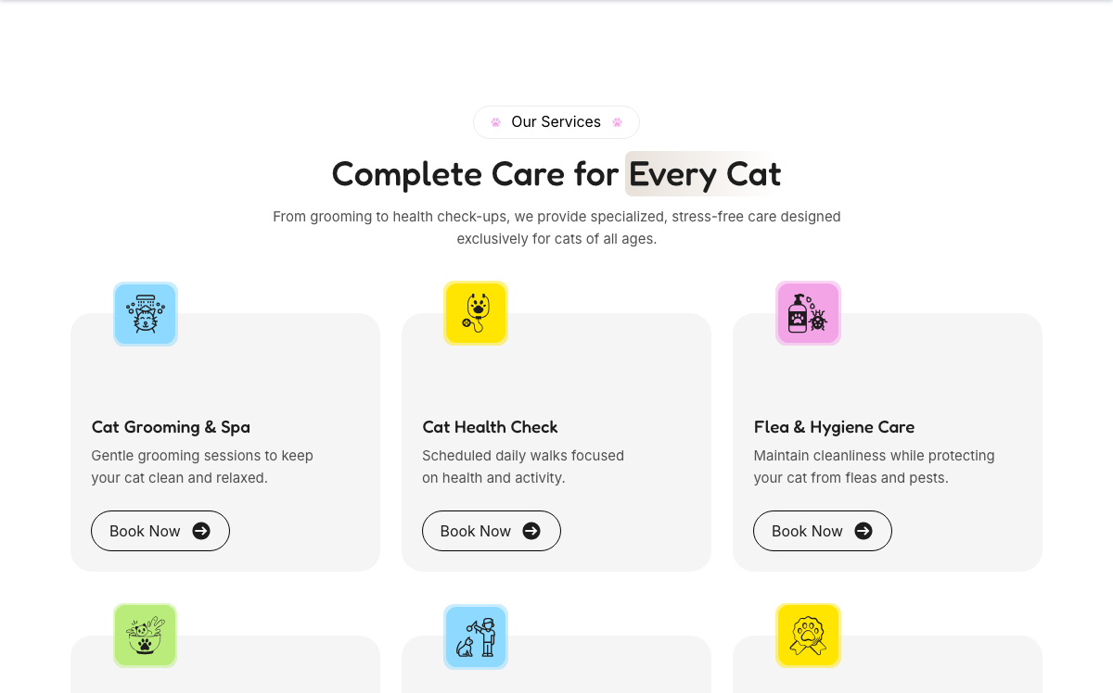Click the yellow stethoscope paw health icon

pyautogui.click(x=476, y=313)
